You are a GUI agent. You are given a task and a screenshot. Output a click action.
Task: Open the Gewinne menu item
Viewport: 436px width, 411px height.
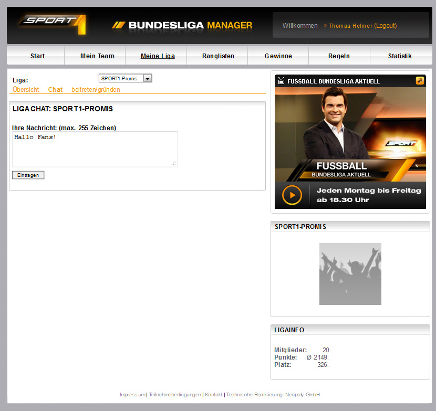[x=278, y=56]
